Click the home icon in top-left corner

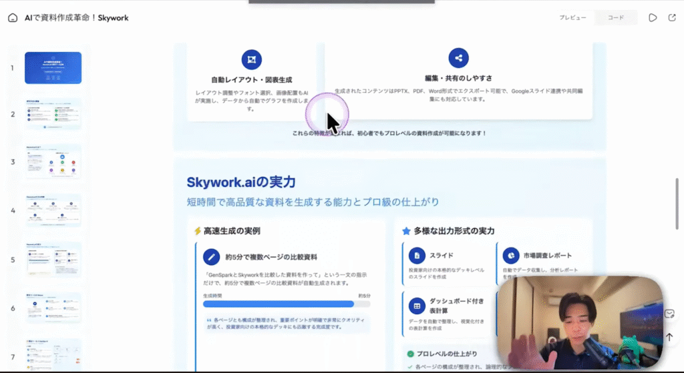click(12, 18)
